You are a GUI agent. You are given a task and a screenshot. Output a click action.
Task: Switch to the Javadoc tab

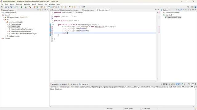point(63,84)
